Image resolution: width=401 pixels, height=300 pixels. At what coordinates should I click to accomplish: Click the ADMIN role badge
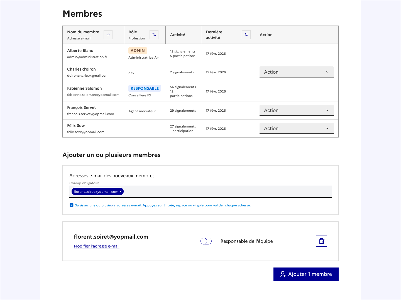click(x=138, y=50)
